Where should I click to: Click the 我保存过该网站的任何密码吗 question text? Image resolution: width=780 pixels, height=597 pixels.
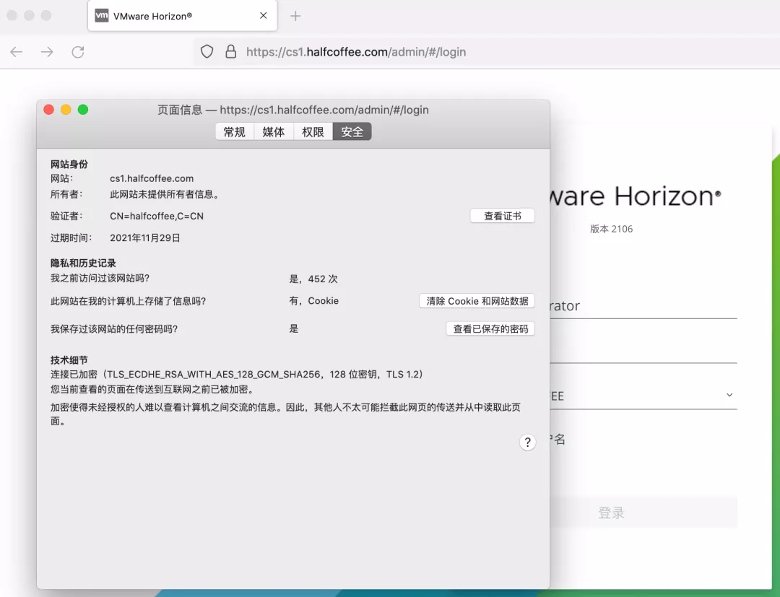[114, 328]
